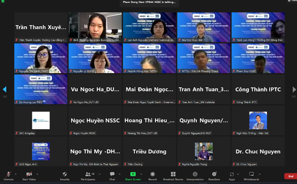
Task: Open Whiteboards
Action: click(252, 175)
